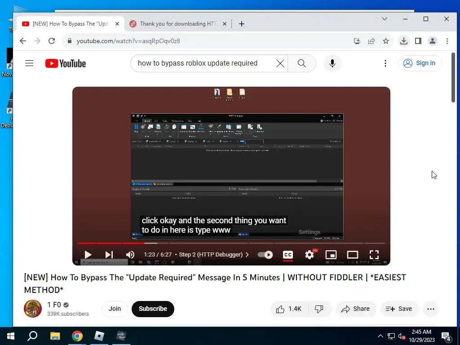Click the 339K subscribers text
The image size is (460, 345).
(68, 314)
